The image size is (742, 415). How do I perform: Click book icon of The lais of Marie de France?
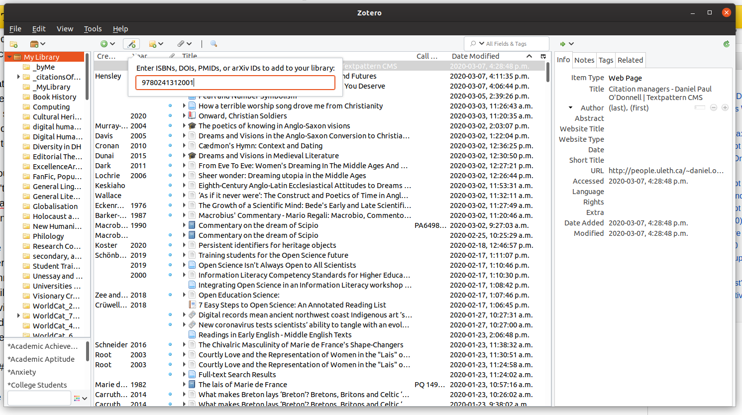[192, 385]
